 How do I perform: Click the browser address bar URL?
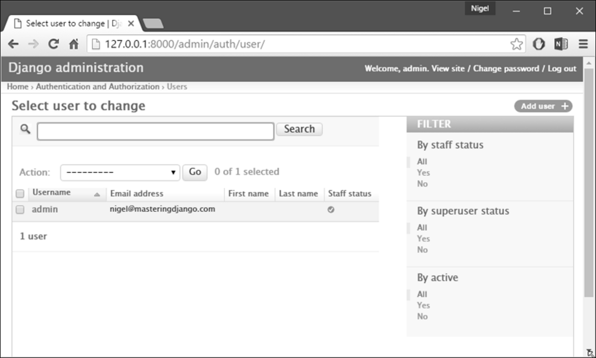point(185,44)
